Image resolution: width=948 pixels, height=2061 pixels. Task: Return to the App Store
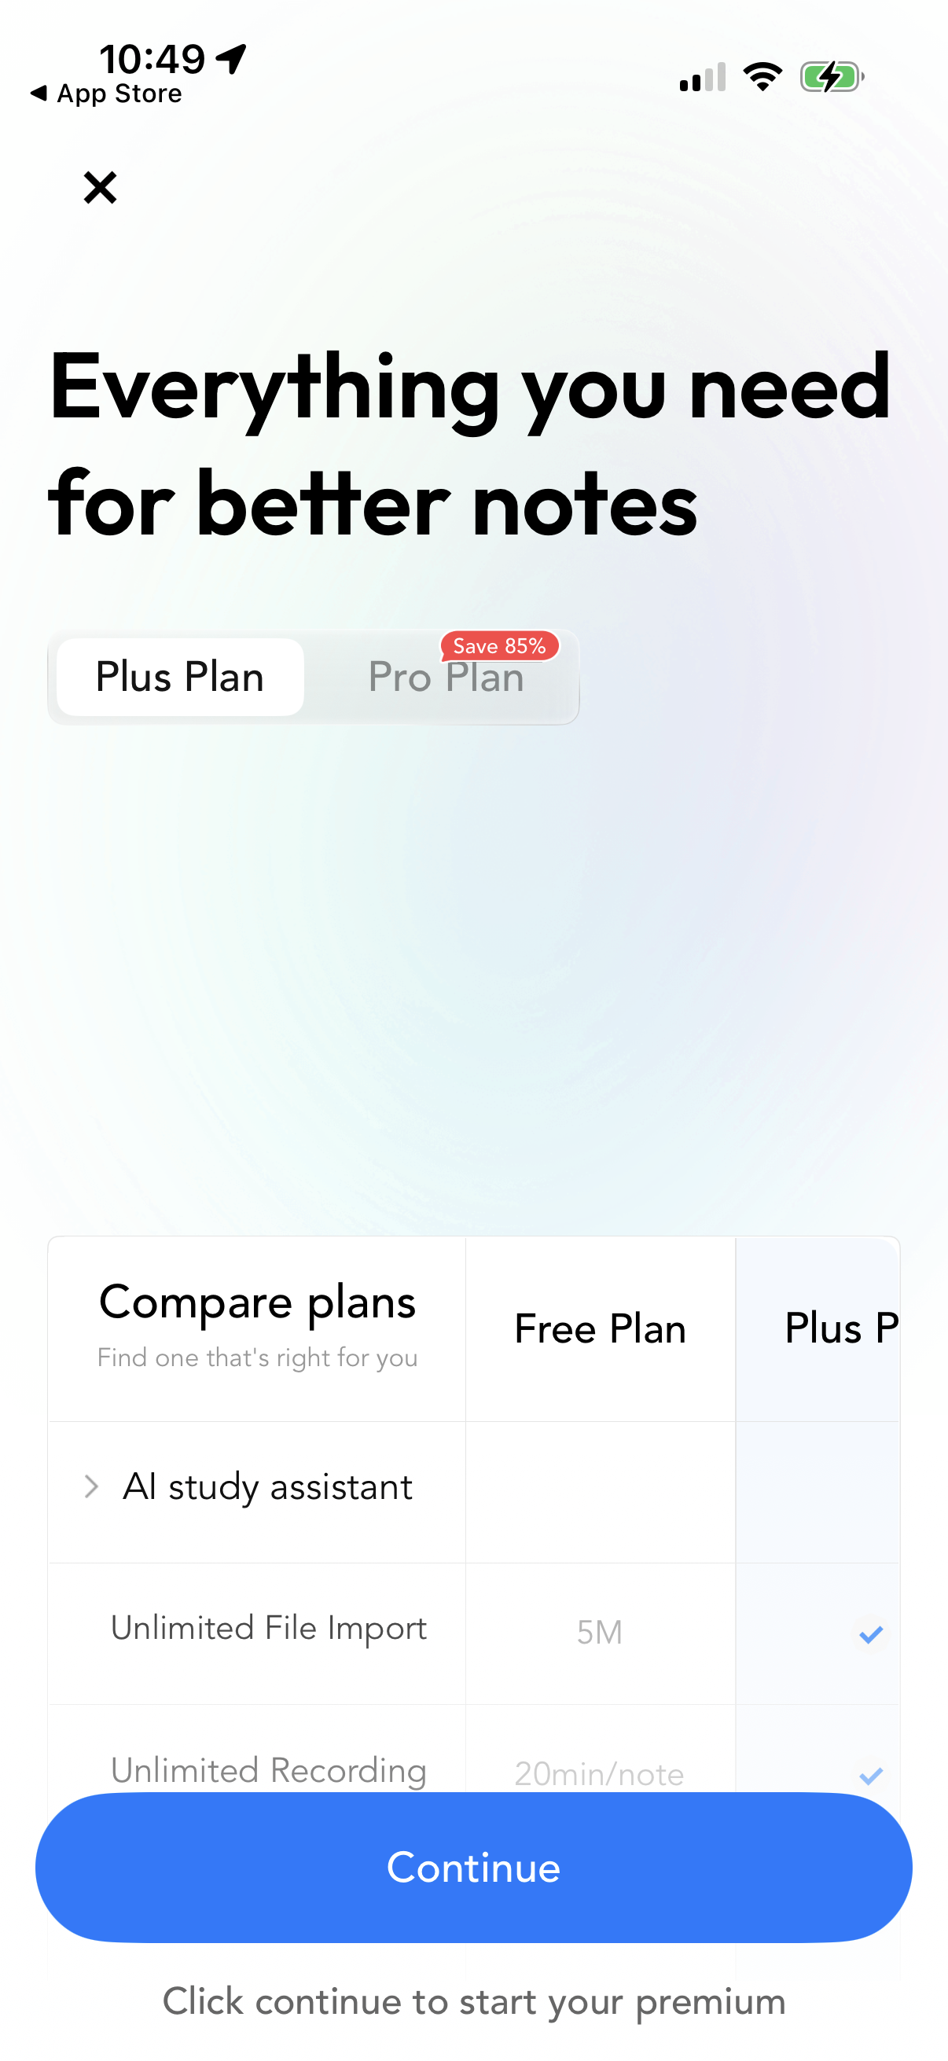107,93
